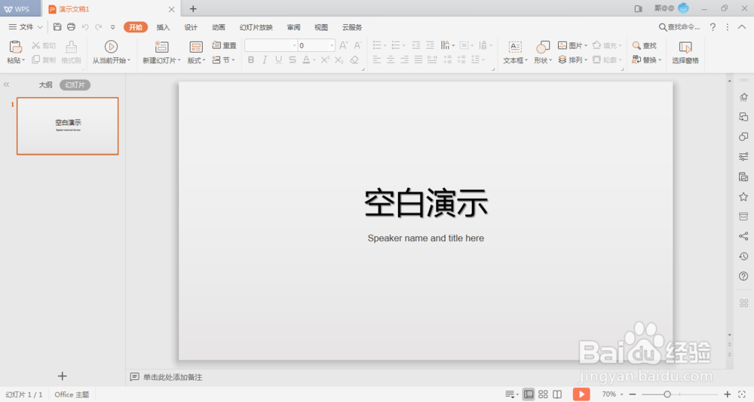The width and height of the screenshot is (754, 402).
Task: Insert a 文本框 text box icon
Action: (515, 47)
